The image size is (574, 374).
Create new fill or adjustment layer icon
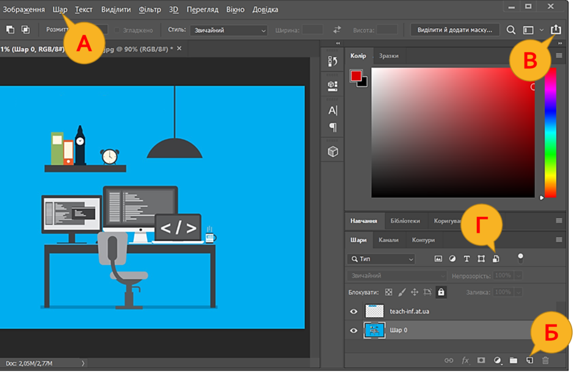[x=497, y=361]
